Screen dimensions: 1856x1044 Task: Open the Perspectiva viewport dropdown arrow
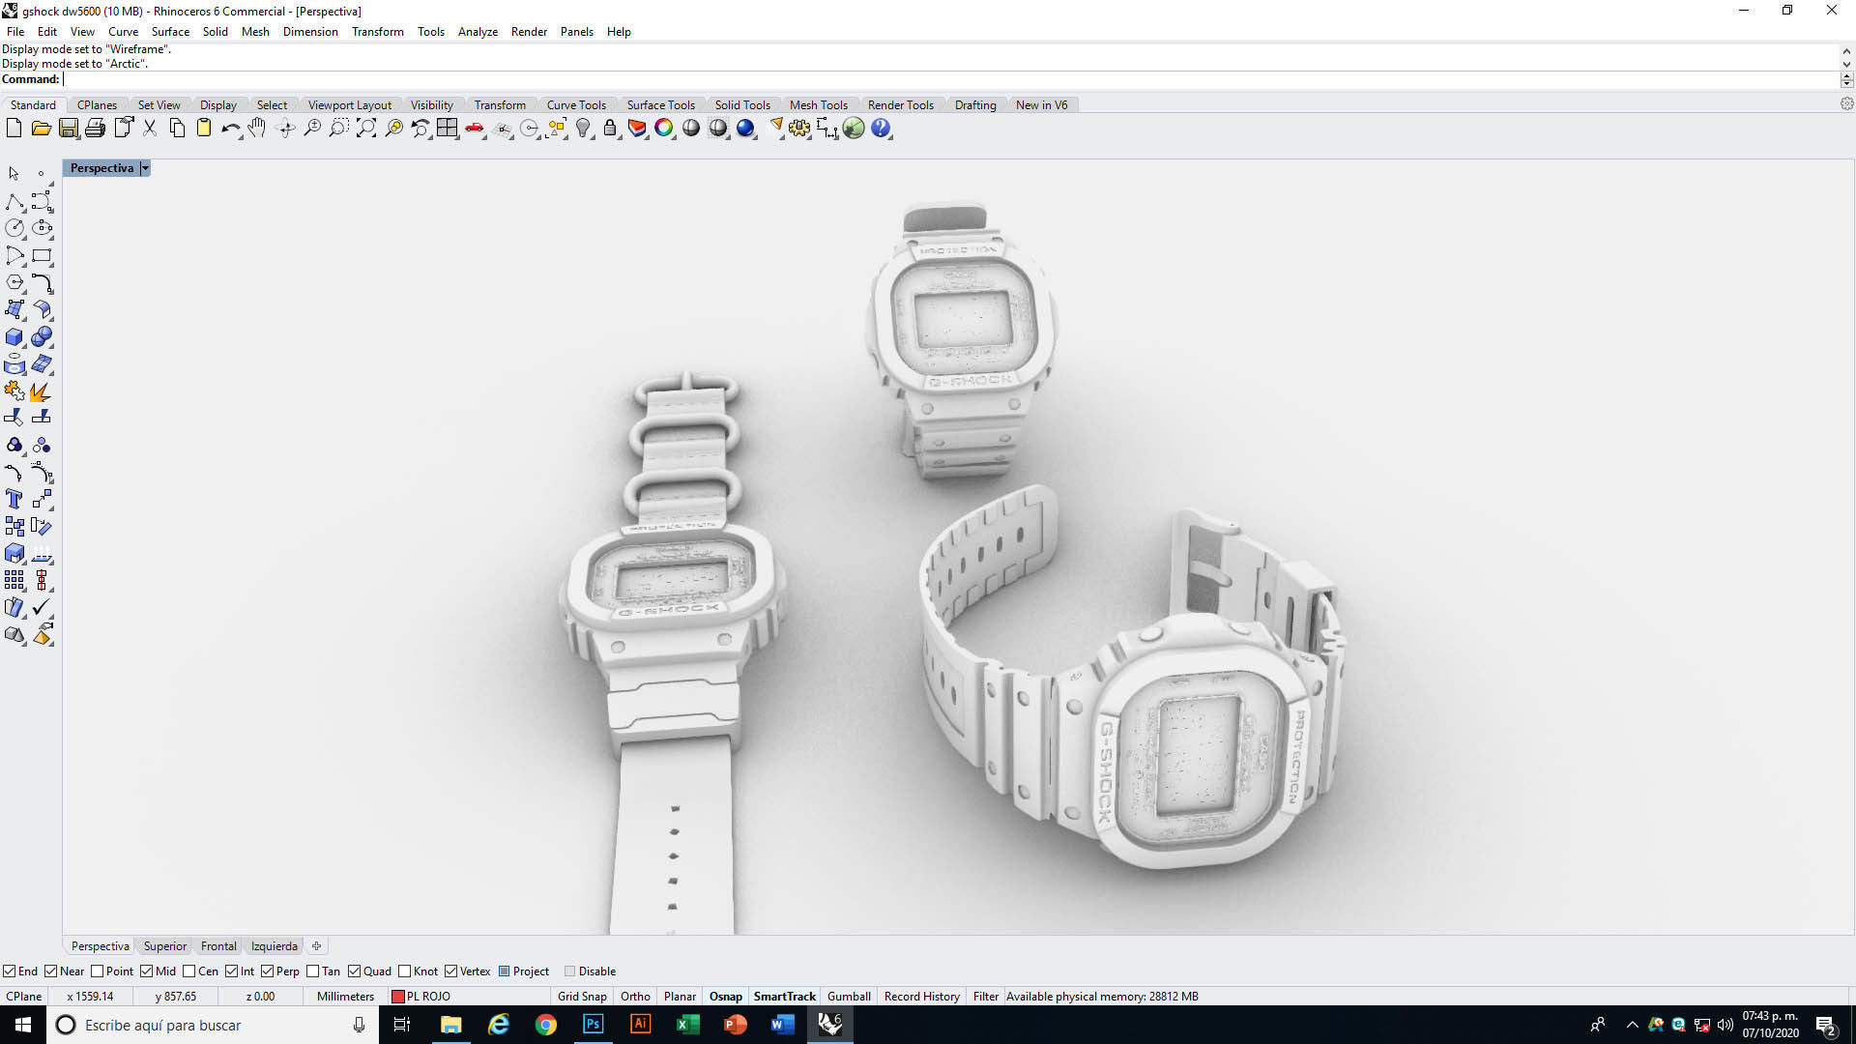click(145, 168)
